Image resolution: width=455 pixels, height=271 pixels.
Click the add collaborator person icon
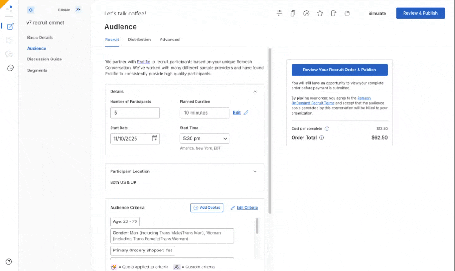coord(78,10)
